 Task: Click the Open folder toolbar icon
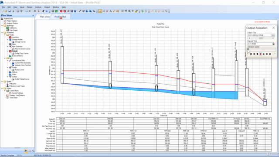pyautogui.click(x=6, y=11)
